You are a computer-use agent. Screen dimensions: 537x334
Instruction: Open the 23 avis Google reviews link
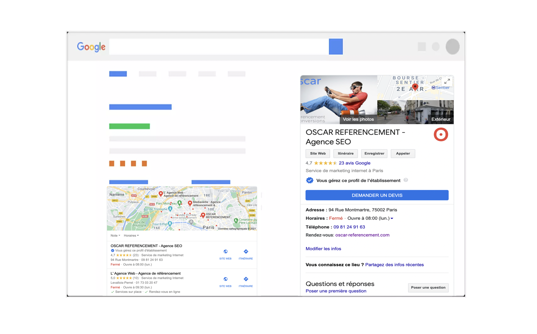(354, 163)
